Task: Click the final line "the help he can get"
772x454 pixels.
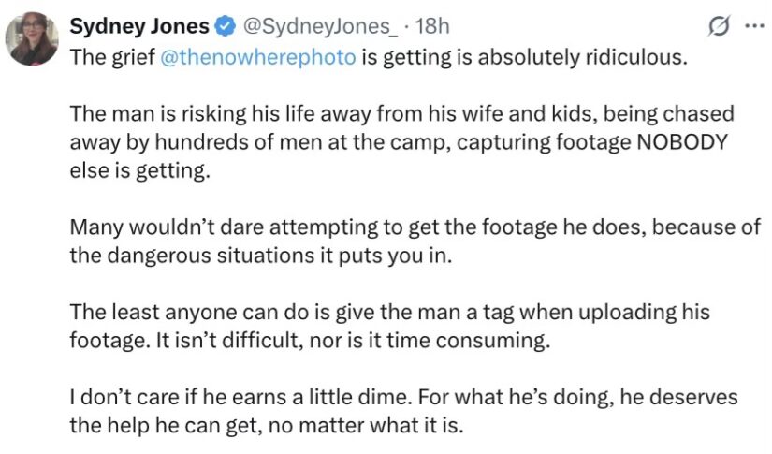Action: [267, 425]
